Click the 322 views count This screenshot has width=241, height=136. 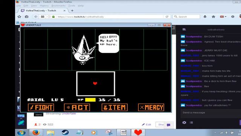coord(50,124)
